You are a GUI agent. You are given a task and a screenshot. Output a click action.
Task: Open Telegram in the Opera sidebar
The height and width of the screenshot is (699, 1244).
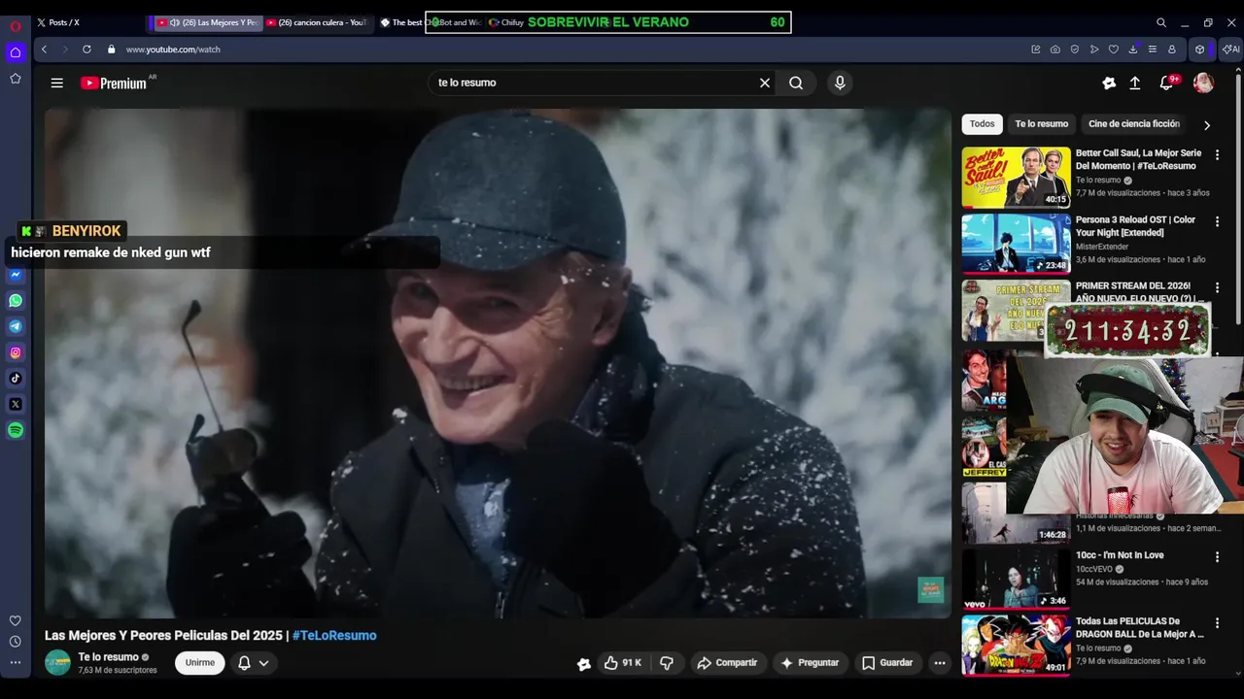(x=16, y=327)
